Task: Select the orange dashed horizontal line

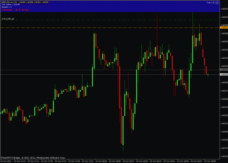Action: click(110, 28)
